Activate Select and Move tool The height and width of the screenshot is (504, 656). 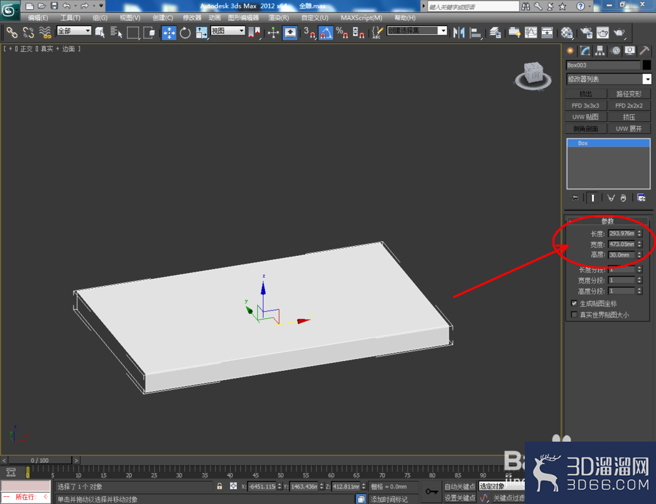click(x=169, y=33)
